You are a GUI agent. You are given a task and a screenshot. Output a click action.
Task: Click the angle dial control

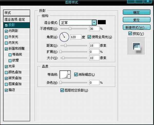pos(64,37)
